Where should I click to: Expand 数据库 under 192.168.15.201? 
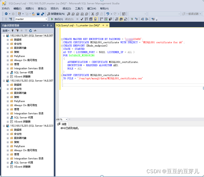click(8, 40)
